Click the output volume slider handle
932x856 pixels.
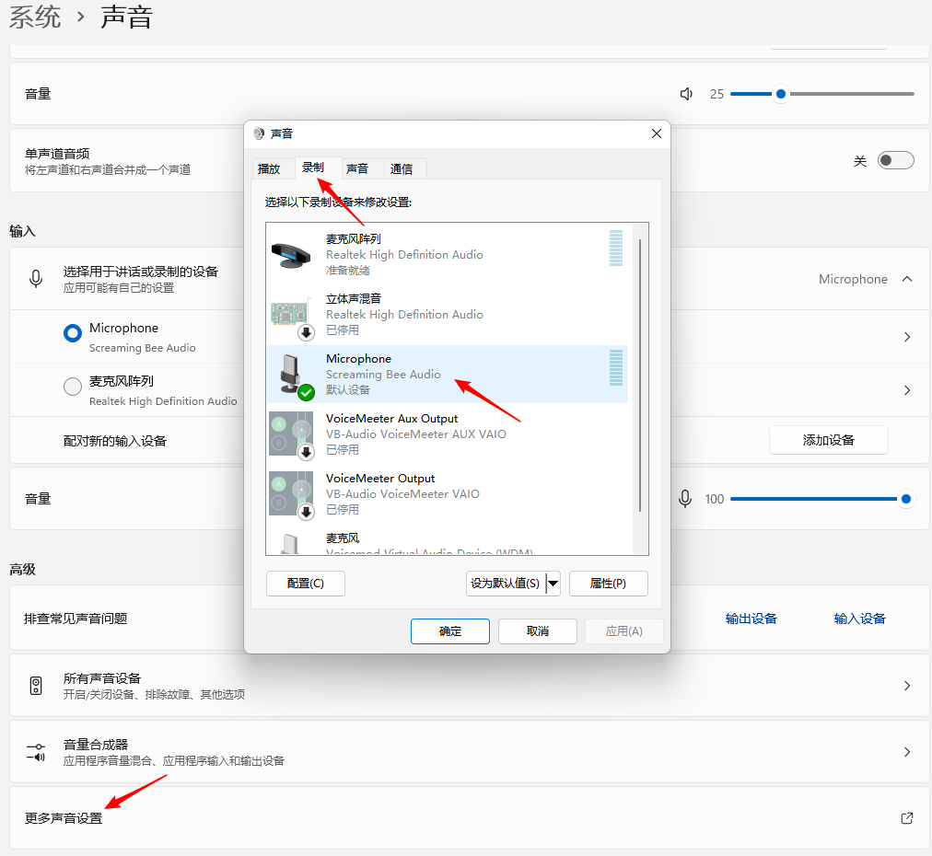click(781, 94)
